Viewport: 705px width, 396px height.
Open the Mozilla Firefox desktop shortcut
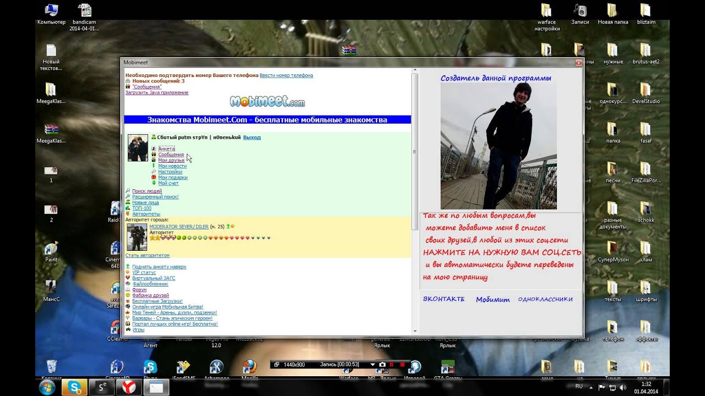250,369
